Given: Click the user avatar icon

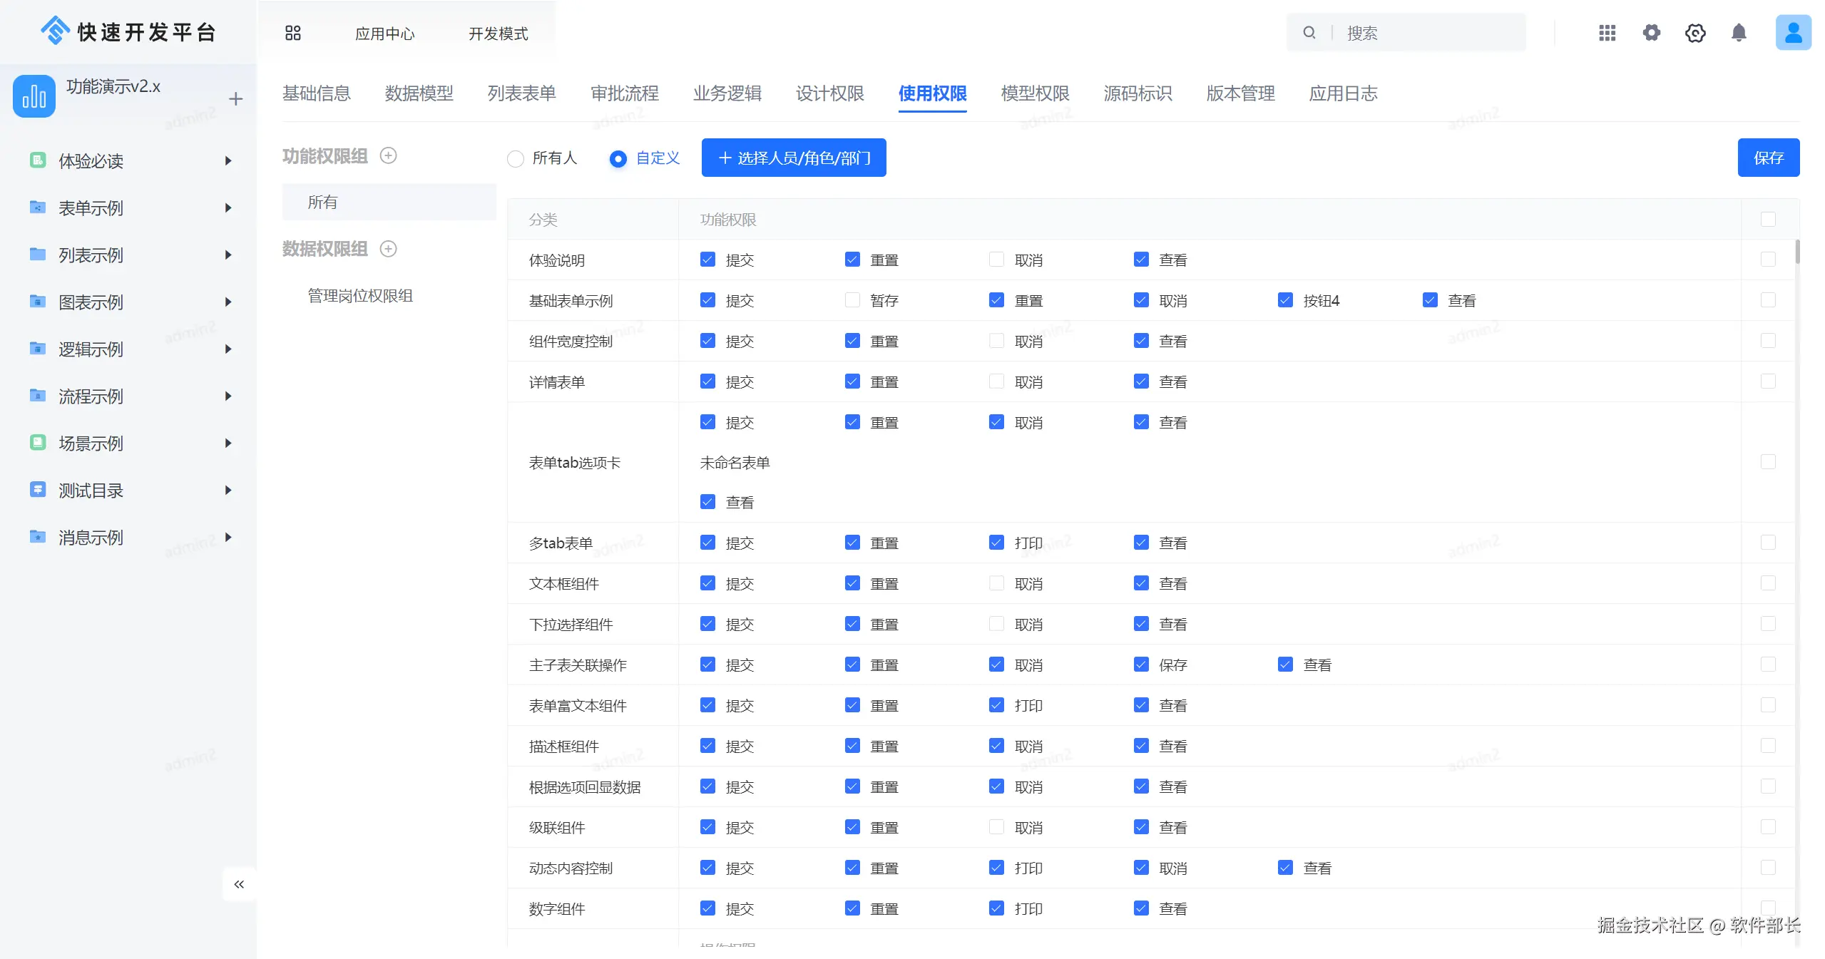Looking at the screenshot, I should [x=1793, y=33].
